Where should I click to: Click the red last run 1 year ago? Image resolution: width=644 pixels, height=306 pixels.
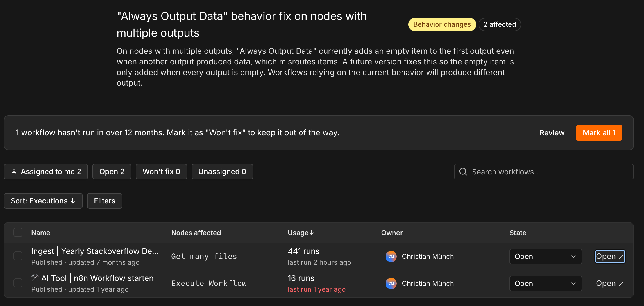tap(317, 289)
